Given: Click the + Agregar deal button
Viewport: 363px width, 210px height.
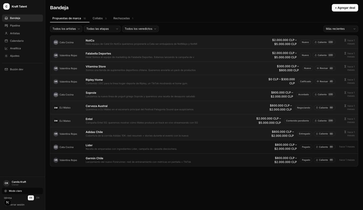Looking at the screenshot, I should 345,8.
